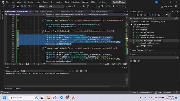Switch views icon in Solution Explorer
The image size is (180, 101).
141,15
